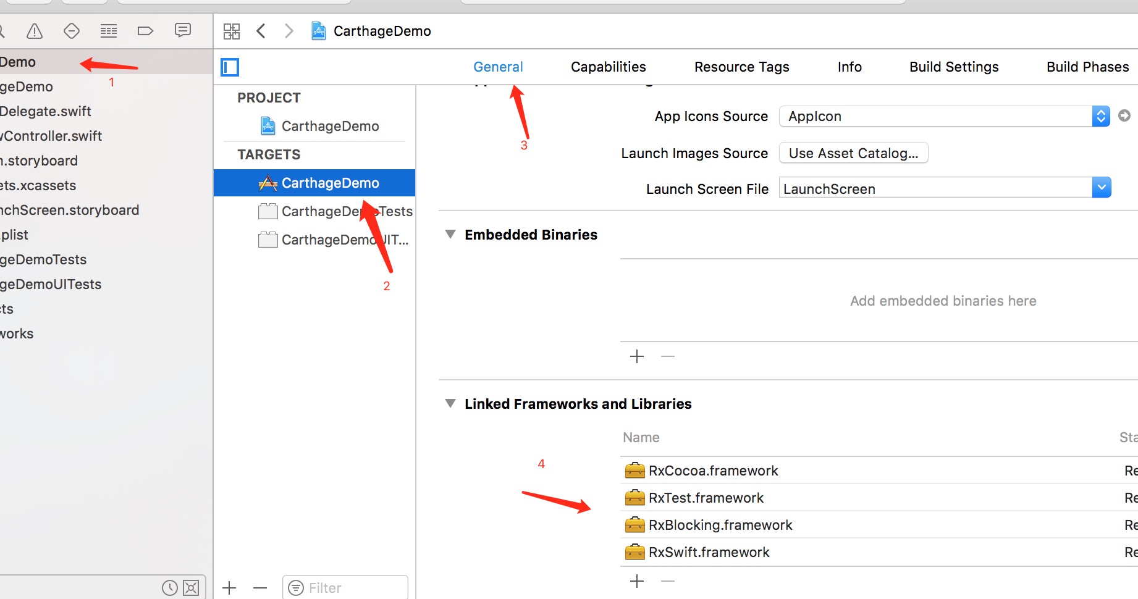The height and width of the screenshot is (599, 1138).
Task: Toggle the project and targets list sidebar
Action: point(230,67)
